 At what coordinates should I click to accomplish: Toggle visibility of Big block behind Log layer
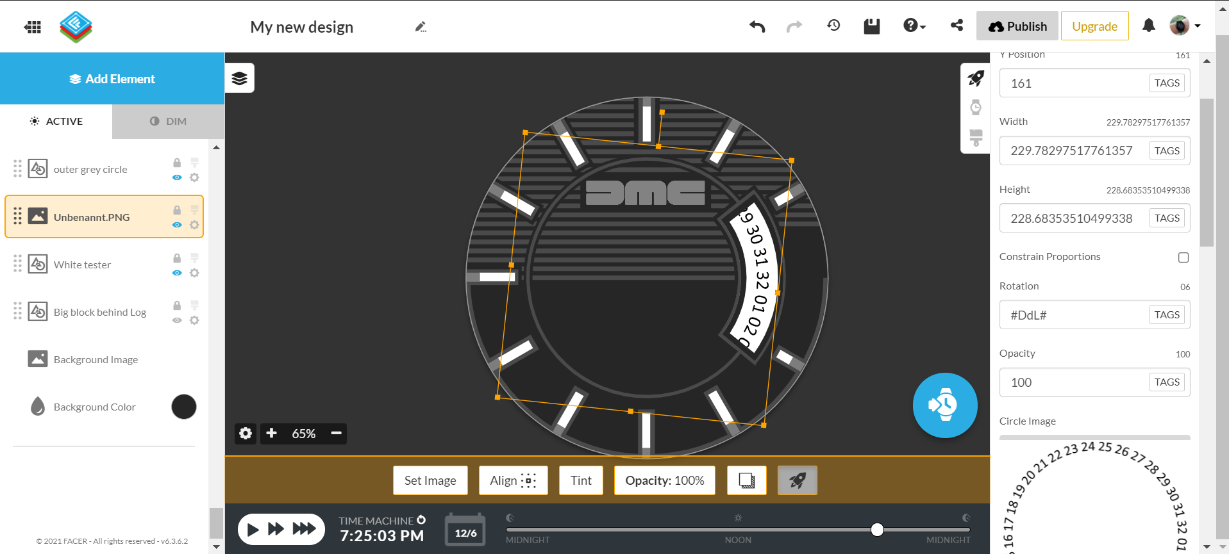click(177, 320)
